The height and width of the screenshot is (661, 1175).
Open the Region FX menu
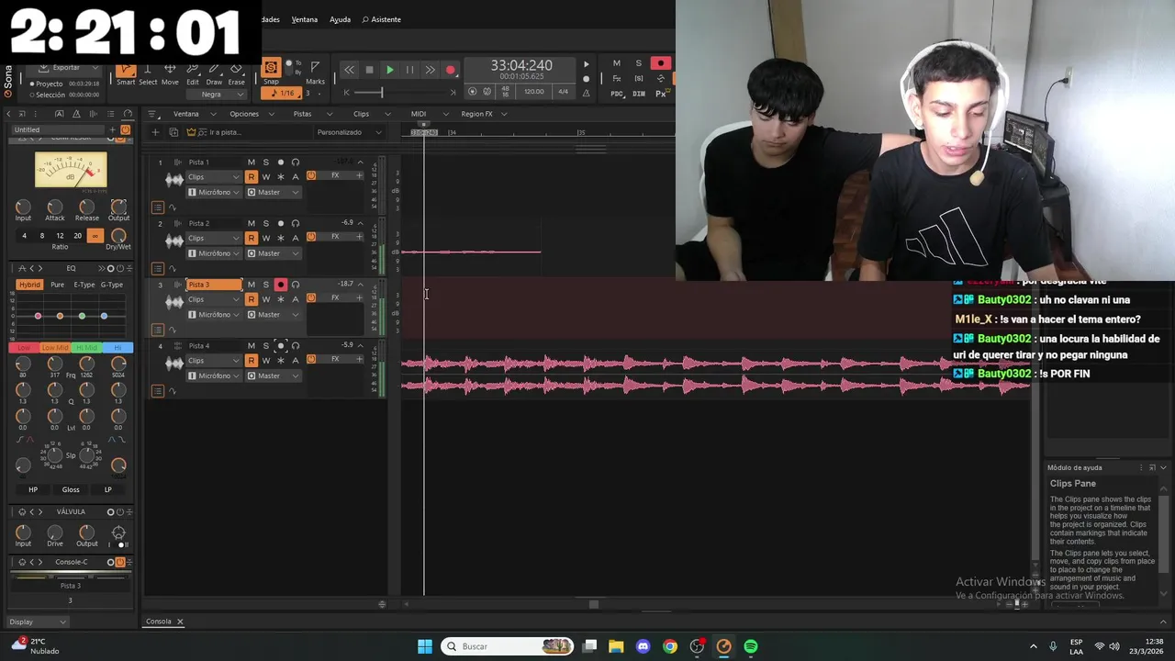(483, 114)
